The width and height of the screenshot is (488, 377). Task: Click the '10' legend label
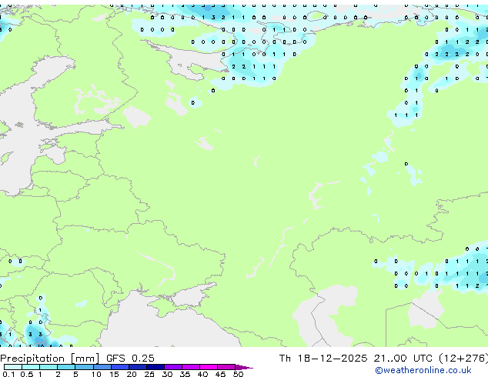(x=96, y=374)
